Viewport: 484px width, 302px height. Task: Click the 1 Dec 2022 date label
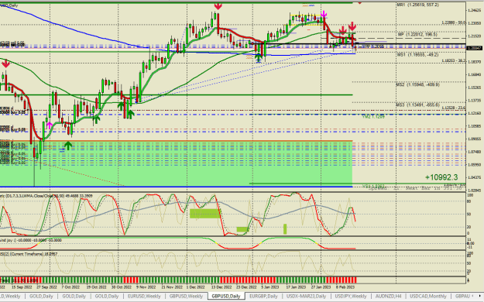(195, 287)
